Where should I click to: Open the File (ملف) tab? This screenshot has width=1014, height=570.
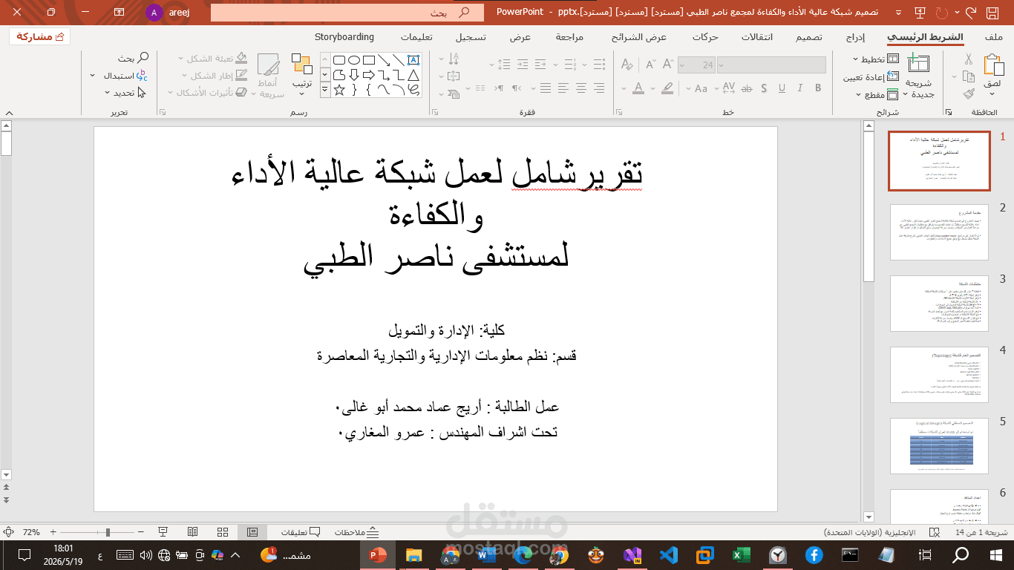pos(993,37)
